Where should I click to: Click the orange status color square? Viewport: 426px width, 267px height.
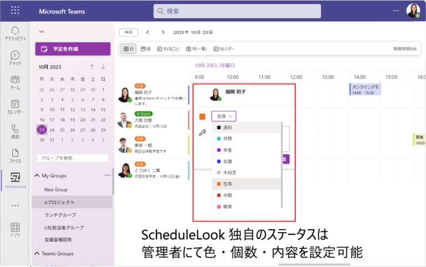coord(202,116)
